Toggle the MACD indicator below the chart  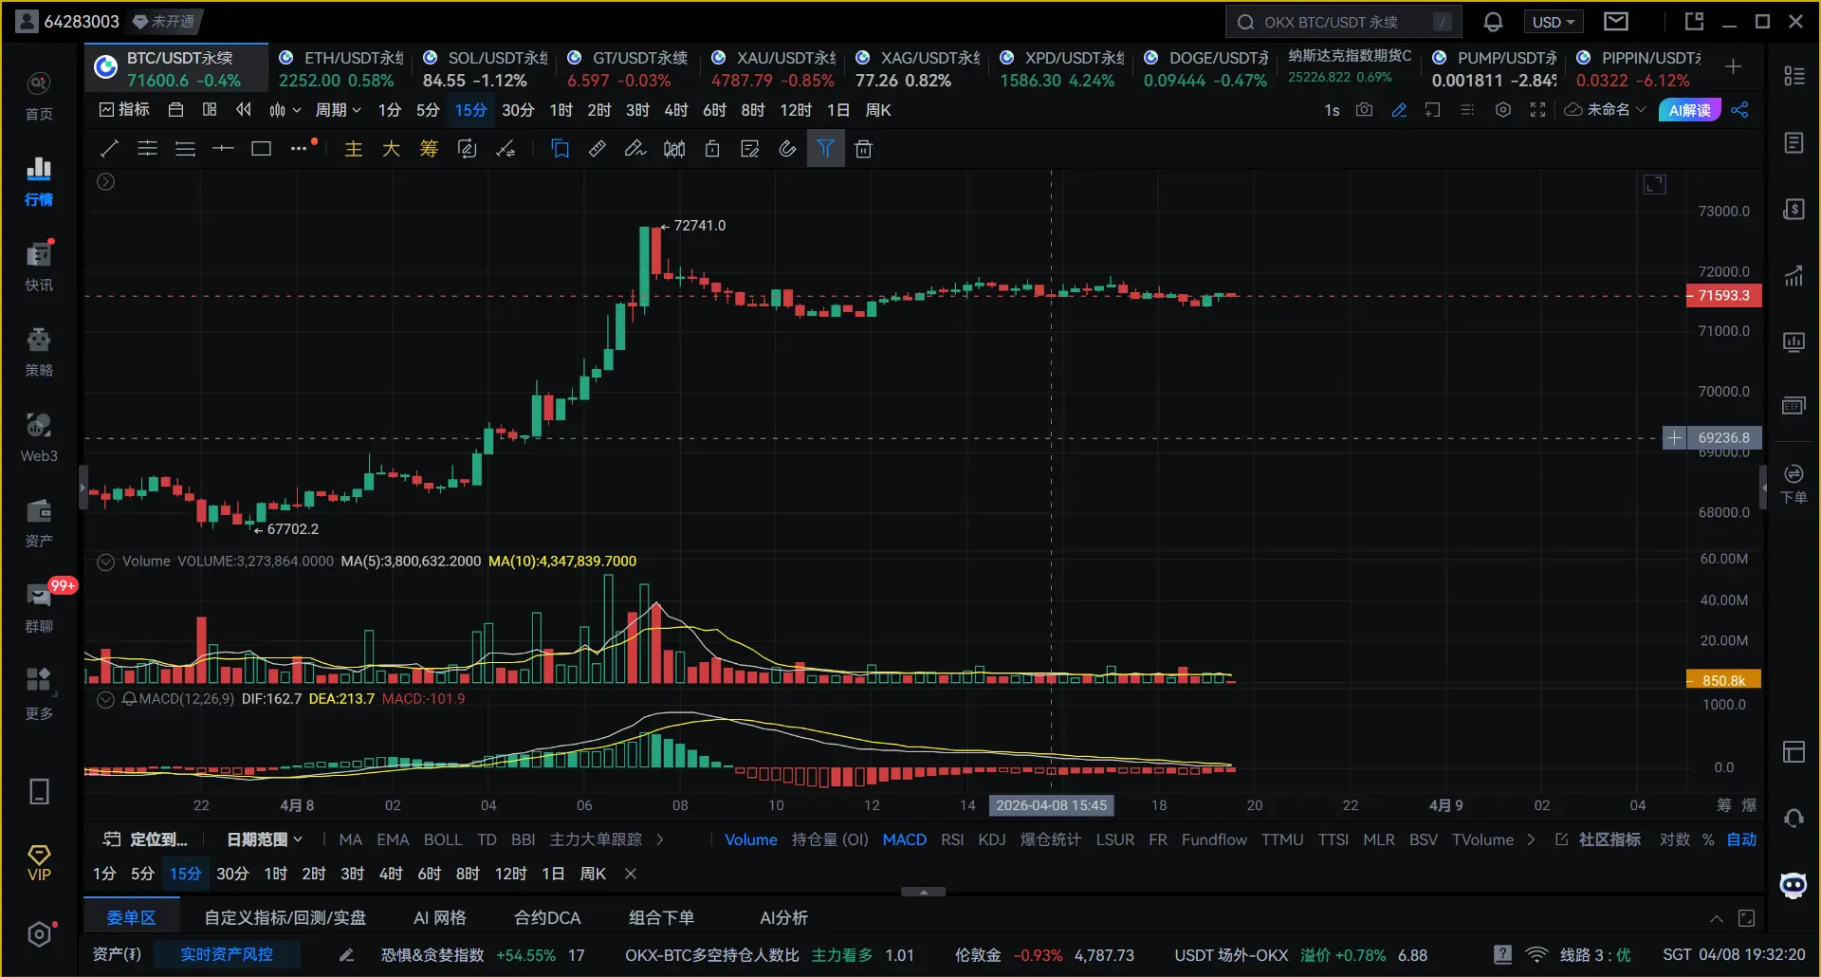click(x=904, y=839)
